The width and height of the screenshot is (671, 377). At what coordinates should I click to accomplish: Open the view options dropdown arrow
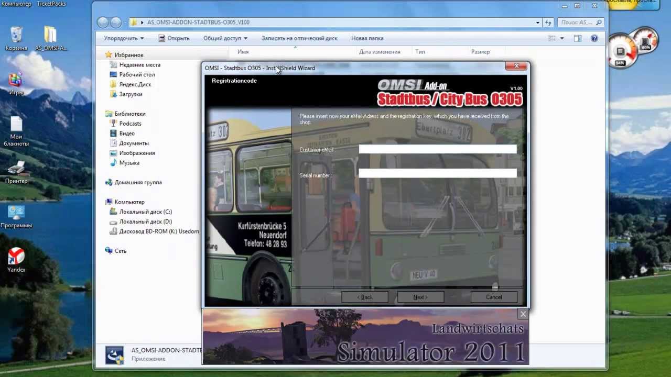(x=562, y=38)
